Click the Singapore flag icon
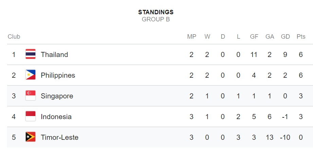313x152 pixels. coord(31,96)
